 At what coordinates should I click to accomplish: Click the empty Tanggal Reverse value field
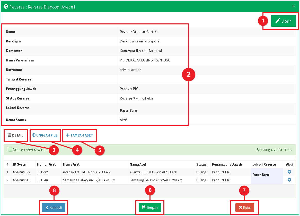click(153, 79)
